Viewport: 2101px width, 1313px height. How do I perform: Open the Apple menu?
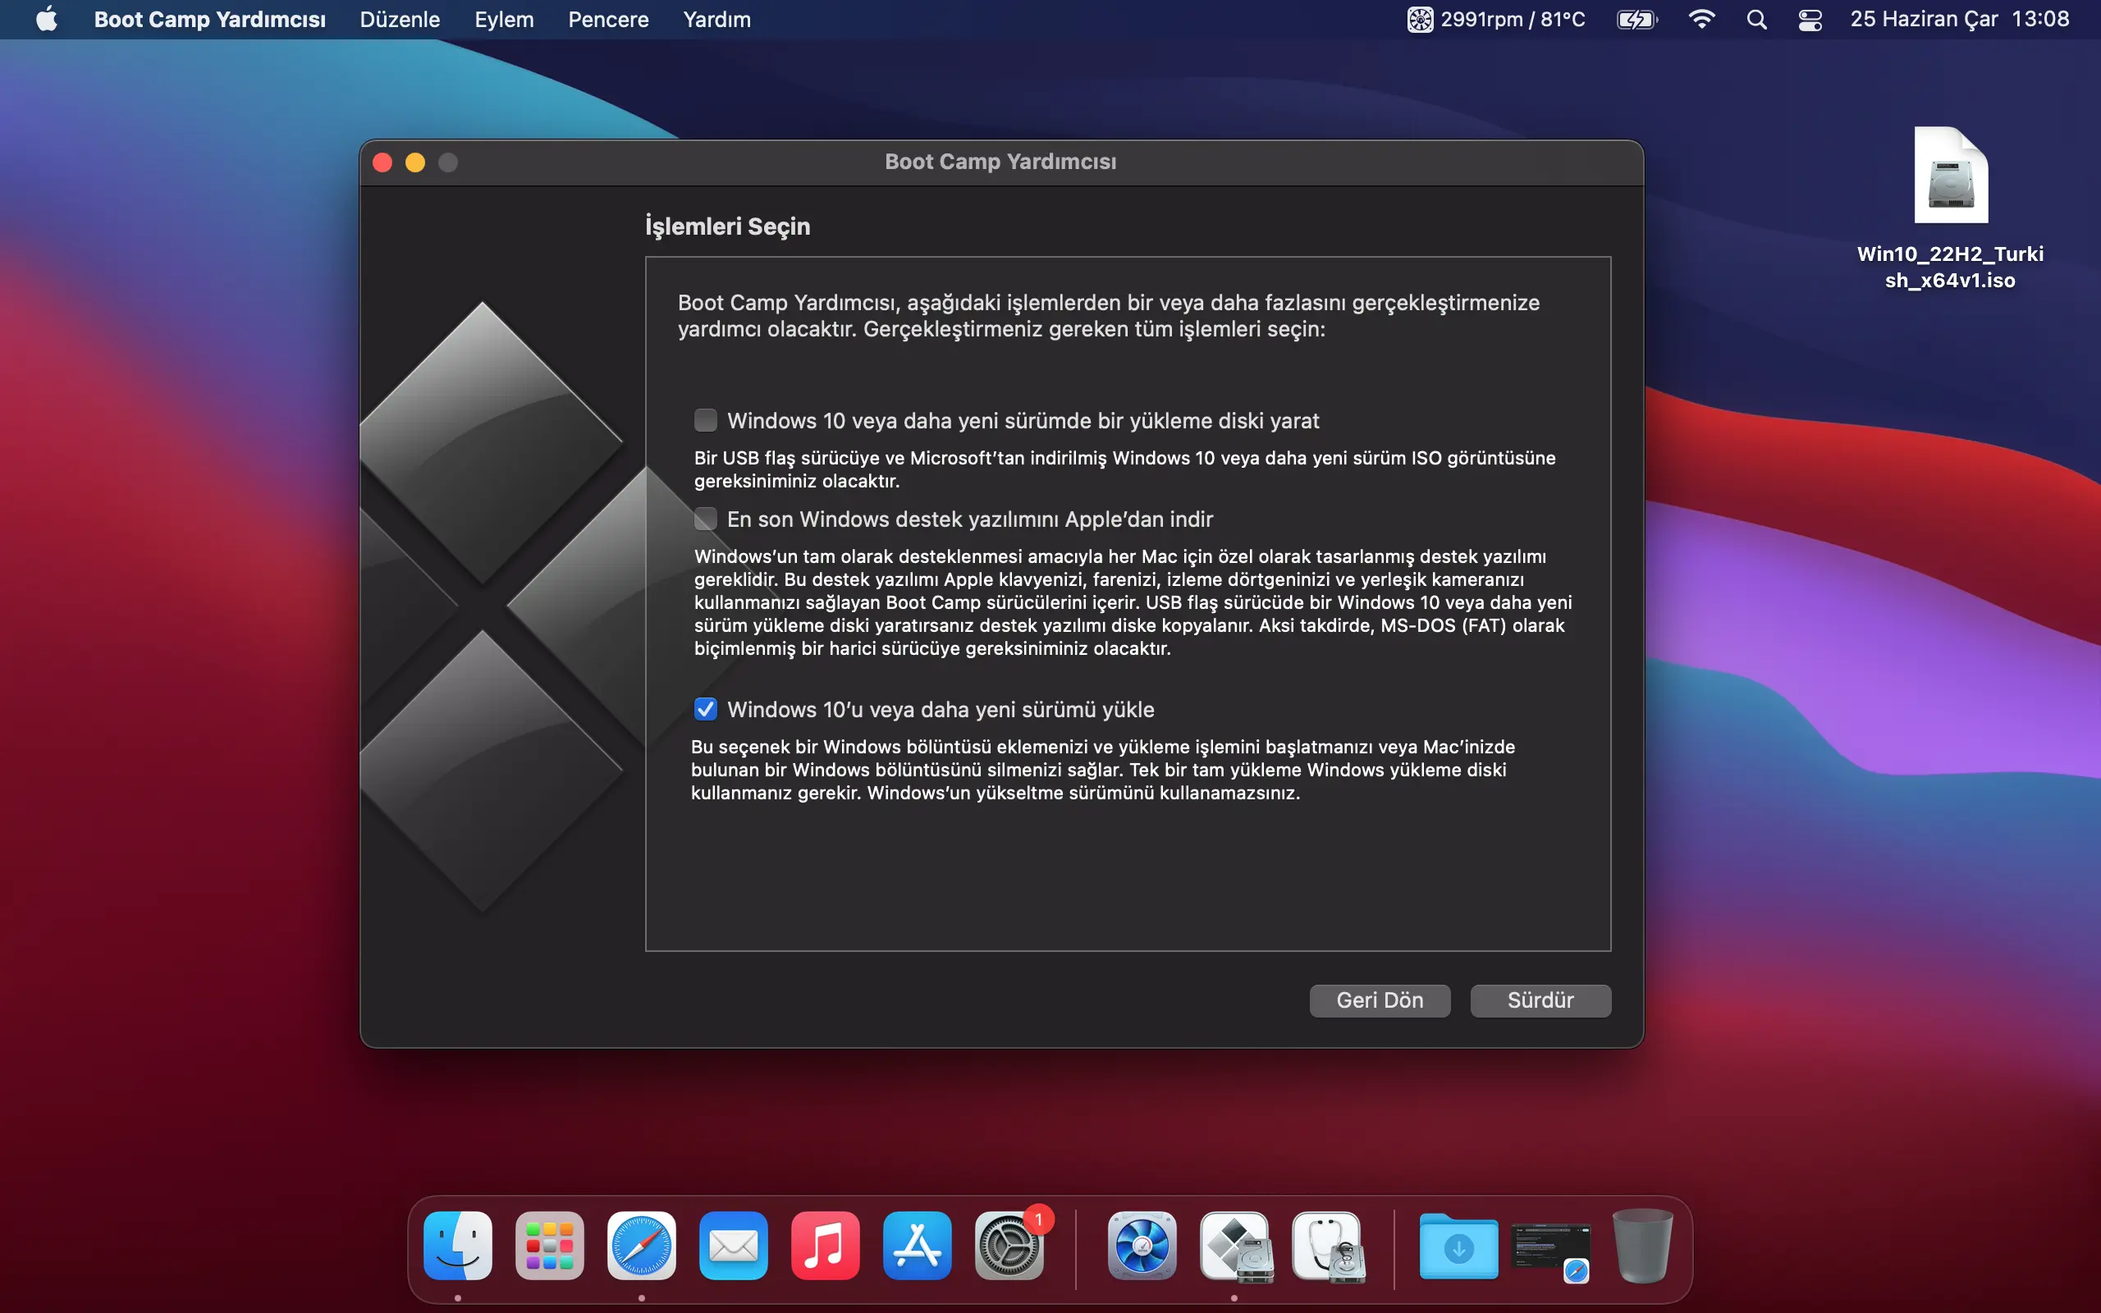click(x=47, y=19)
